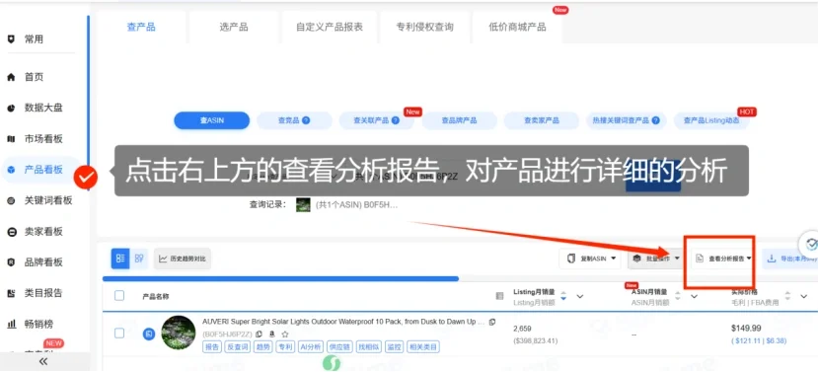Favorite the AUVERI product with the star
Viewport: 818px width, 372px height.
(x=285, y=334)
